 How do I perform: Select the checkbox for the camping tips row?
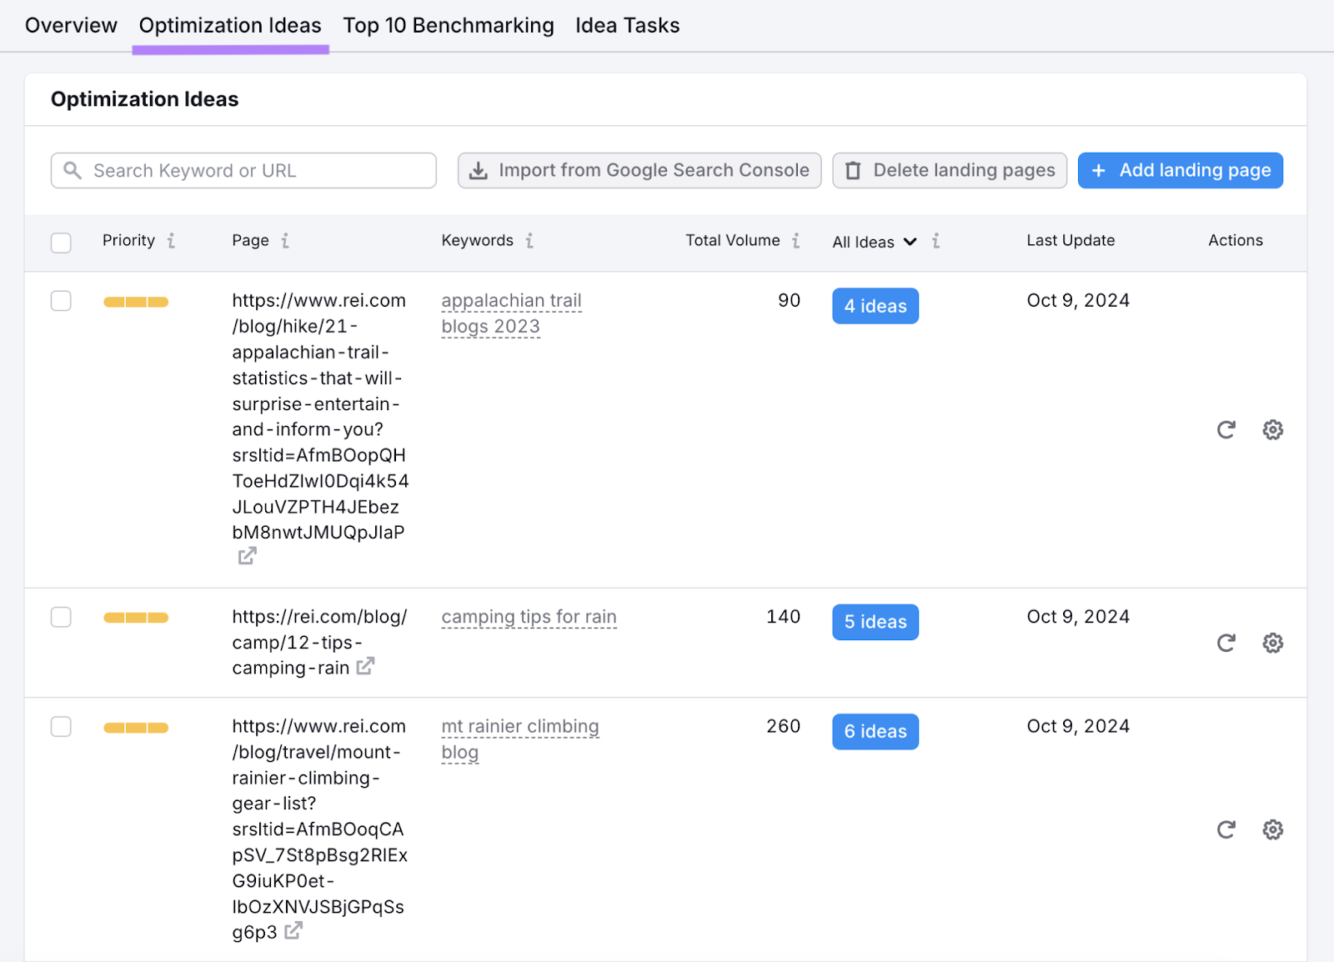pyautogui.click(x=61, y=617)
